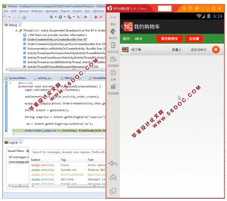Select the Trace log entry row
The width and height of the screenshot is (227, 201).
(68, 165)
